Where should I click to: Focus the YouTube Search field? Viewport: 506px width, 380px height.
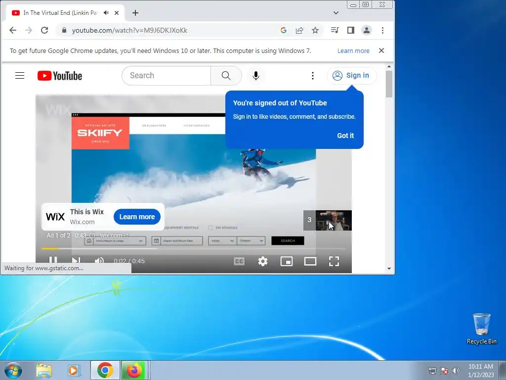(x=166, y=76)
